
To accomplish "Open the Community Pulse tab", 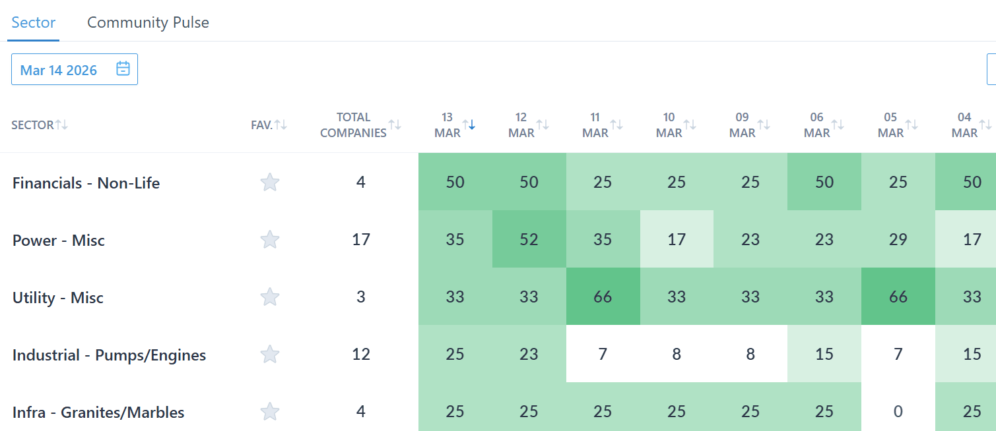I will [148, 22].
